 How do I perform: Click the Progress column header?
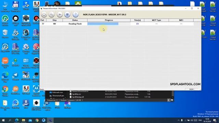(109, 20)
